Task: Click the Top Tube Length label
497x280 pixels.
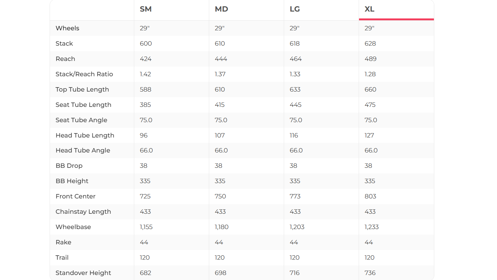Action: pos(82,89)
